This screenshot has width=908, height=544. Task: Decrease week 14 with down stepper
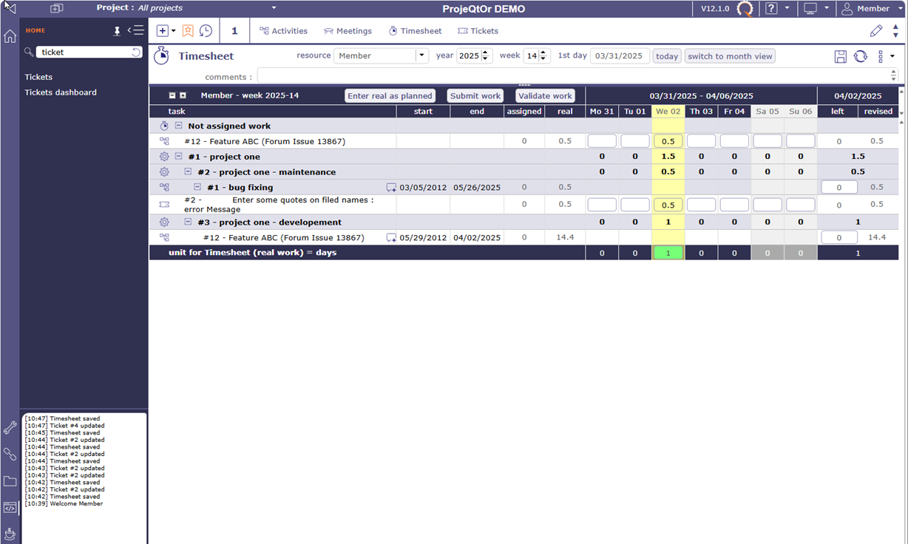[x=544, y=59]
